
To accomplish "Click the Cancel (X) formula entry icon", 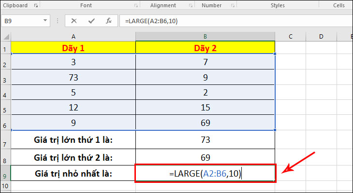I will click(x=74, y=21).
